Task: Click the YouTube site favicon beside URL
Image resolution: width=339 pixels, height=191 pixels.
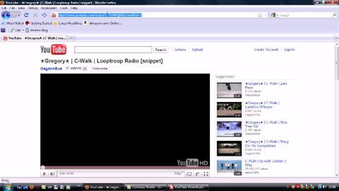Action: [53, 15]
